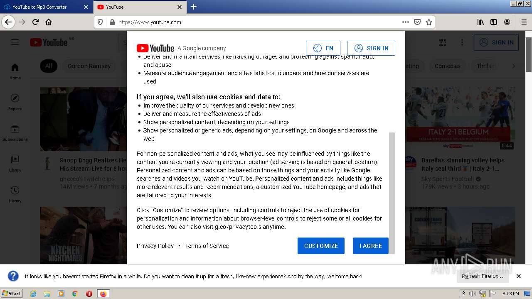Launch Internet Explorer from taskbar
Viewport: 532px width, 299px height.
(x=33, y=294)
